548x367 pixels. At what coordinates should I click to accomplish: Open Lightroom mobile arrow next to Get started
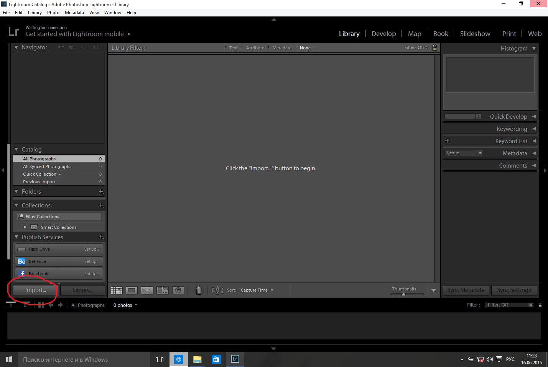click(129, 34)
